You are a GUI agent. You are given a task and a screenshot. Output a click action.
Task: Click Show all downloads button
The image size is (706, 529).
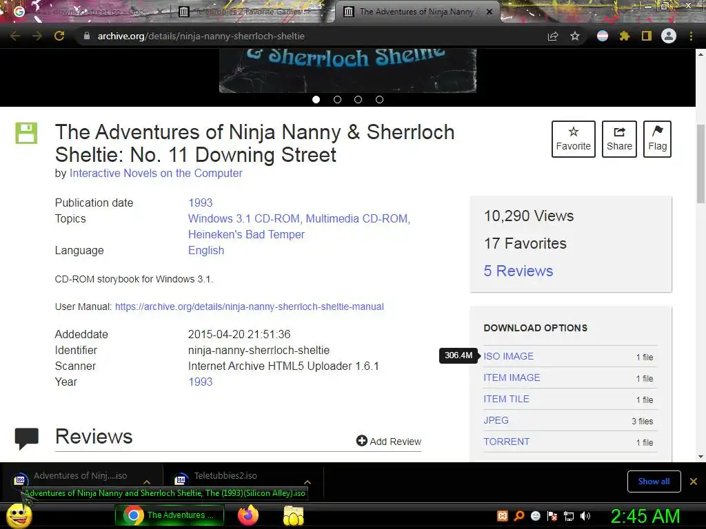coord(654,481)
